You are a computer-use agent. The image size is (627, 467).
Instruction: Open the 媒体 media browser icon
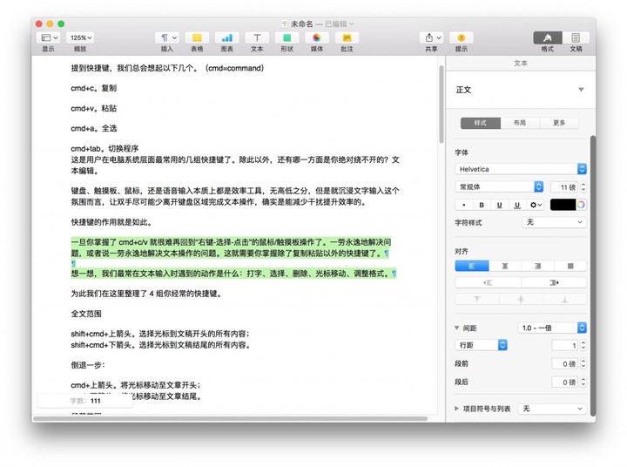click(317, 37)
